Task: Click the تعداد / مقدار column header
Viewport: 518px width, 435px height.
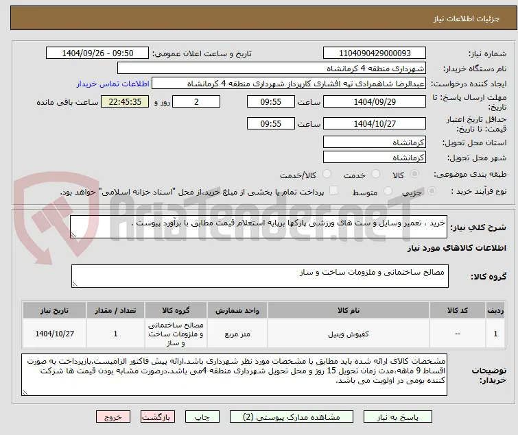Action: 115,310
